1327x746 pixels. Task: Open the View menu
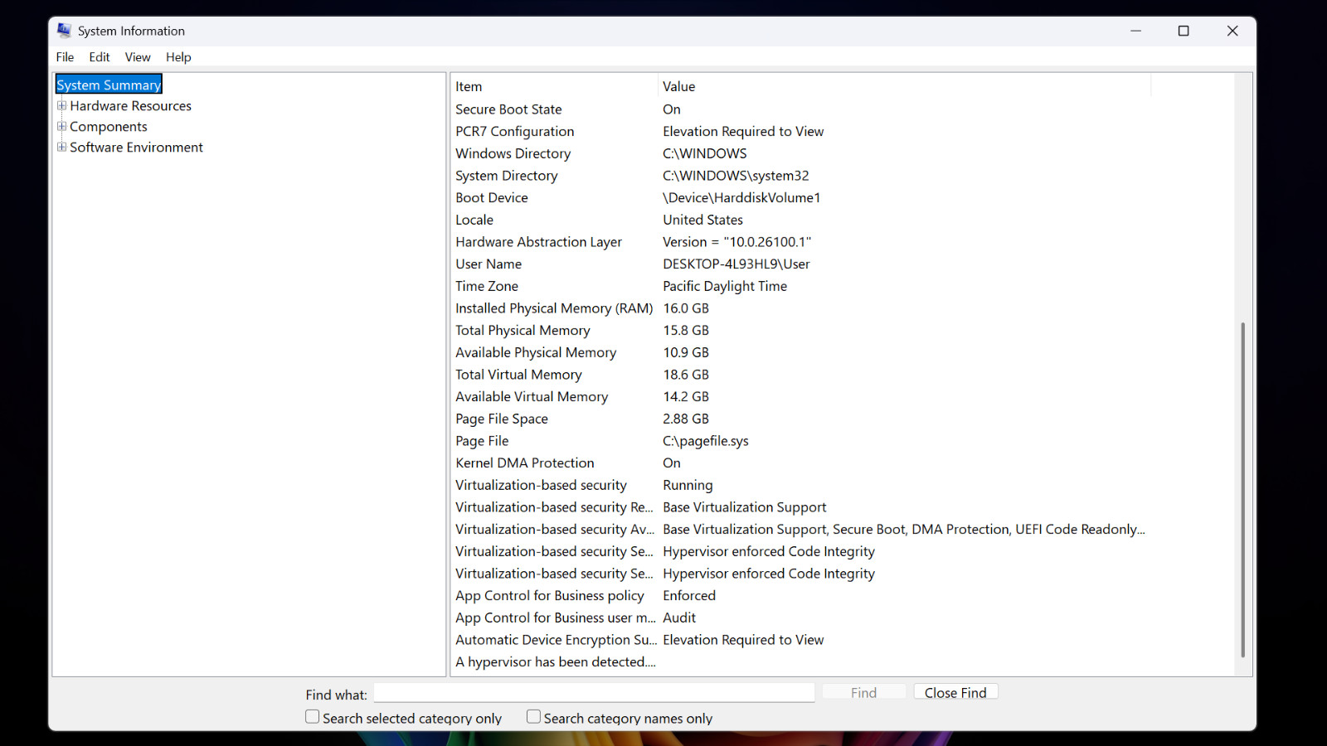138,57
